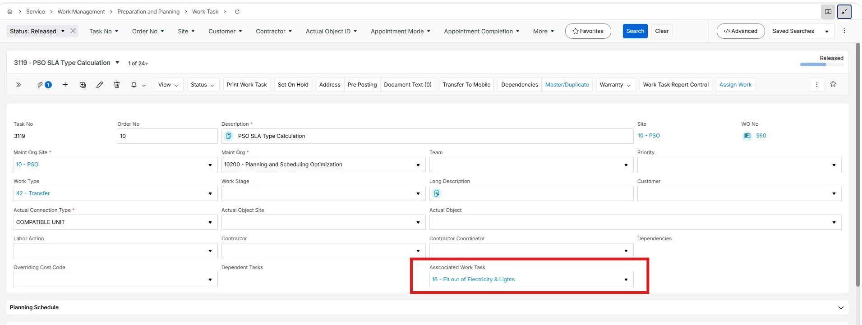Open notifications bell dropdown

tap(138, 85)
